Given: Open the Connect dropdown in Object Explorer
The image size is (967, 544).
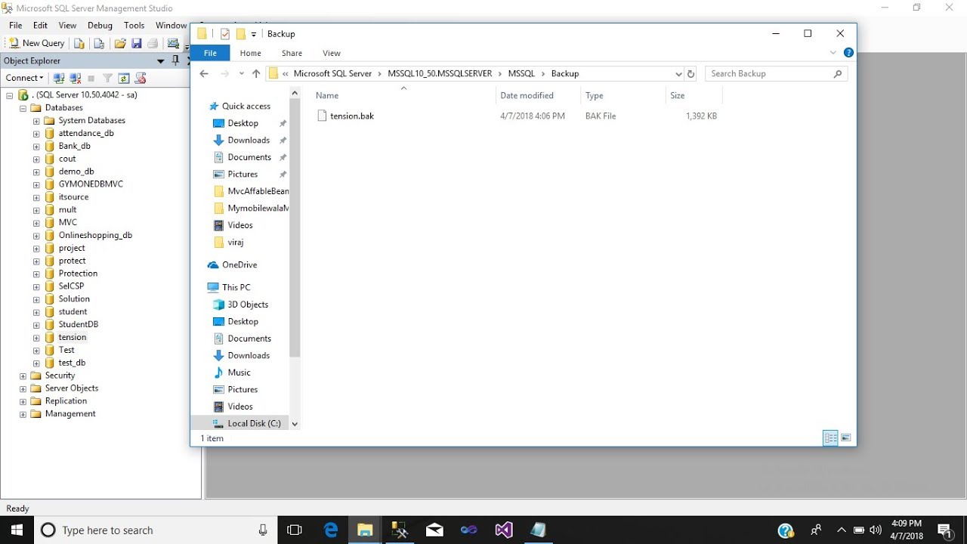Looking at the screenshot, I should (x=24, y=78).
